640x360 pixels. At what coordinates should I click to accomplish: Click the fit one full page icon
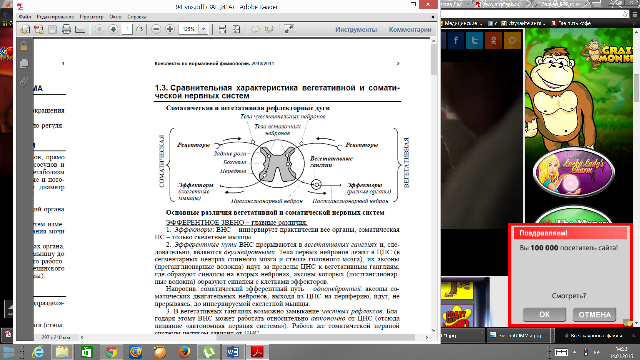point(236,29)
